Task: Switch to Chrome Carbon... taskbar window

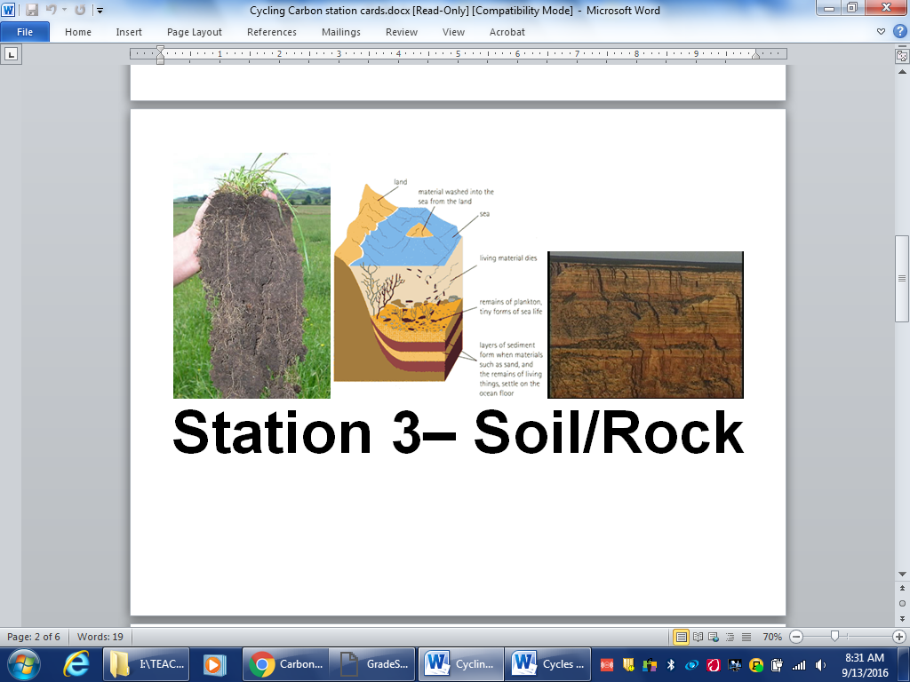Action: 285,664
